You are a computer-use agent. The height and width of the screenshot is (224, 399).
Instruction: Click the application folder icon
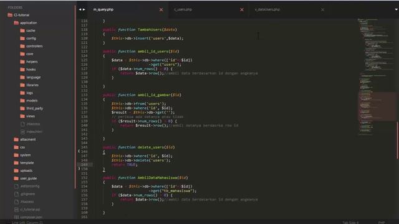[16, 23]
